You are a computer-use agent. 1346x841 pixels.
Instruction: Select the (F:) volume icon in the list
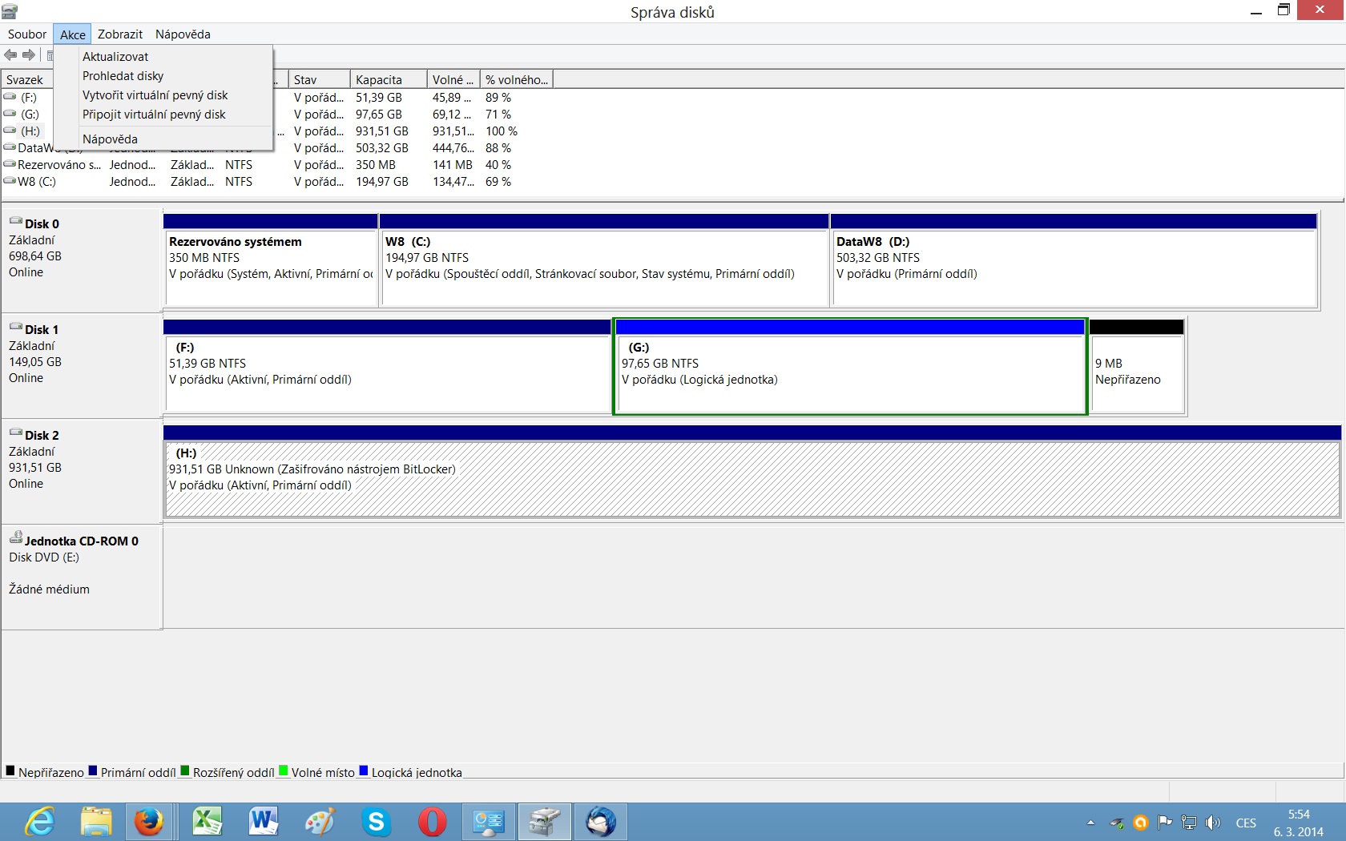coord(10,97)
